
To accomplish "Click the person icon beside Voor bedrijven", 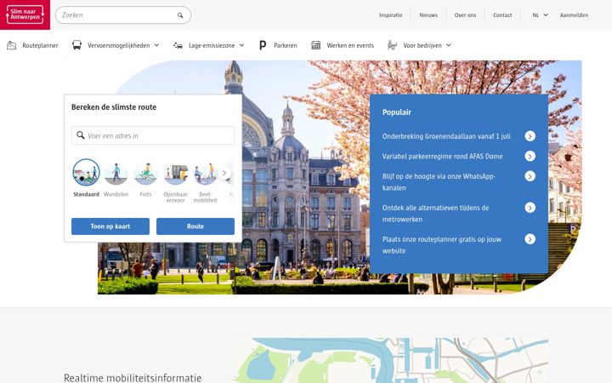I will (392, 45).
